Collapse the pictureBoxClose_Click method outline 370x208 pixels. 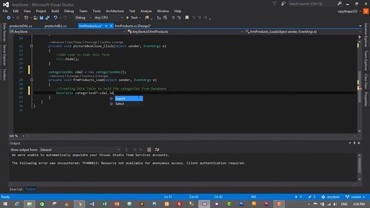[31, 46]
